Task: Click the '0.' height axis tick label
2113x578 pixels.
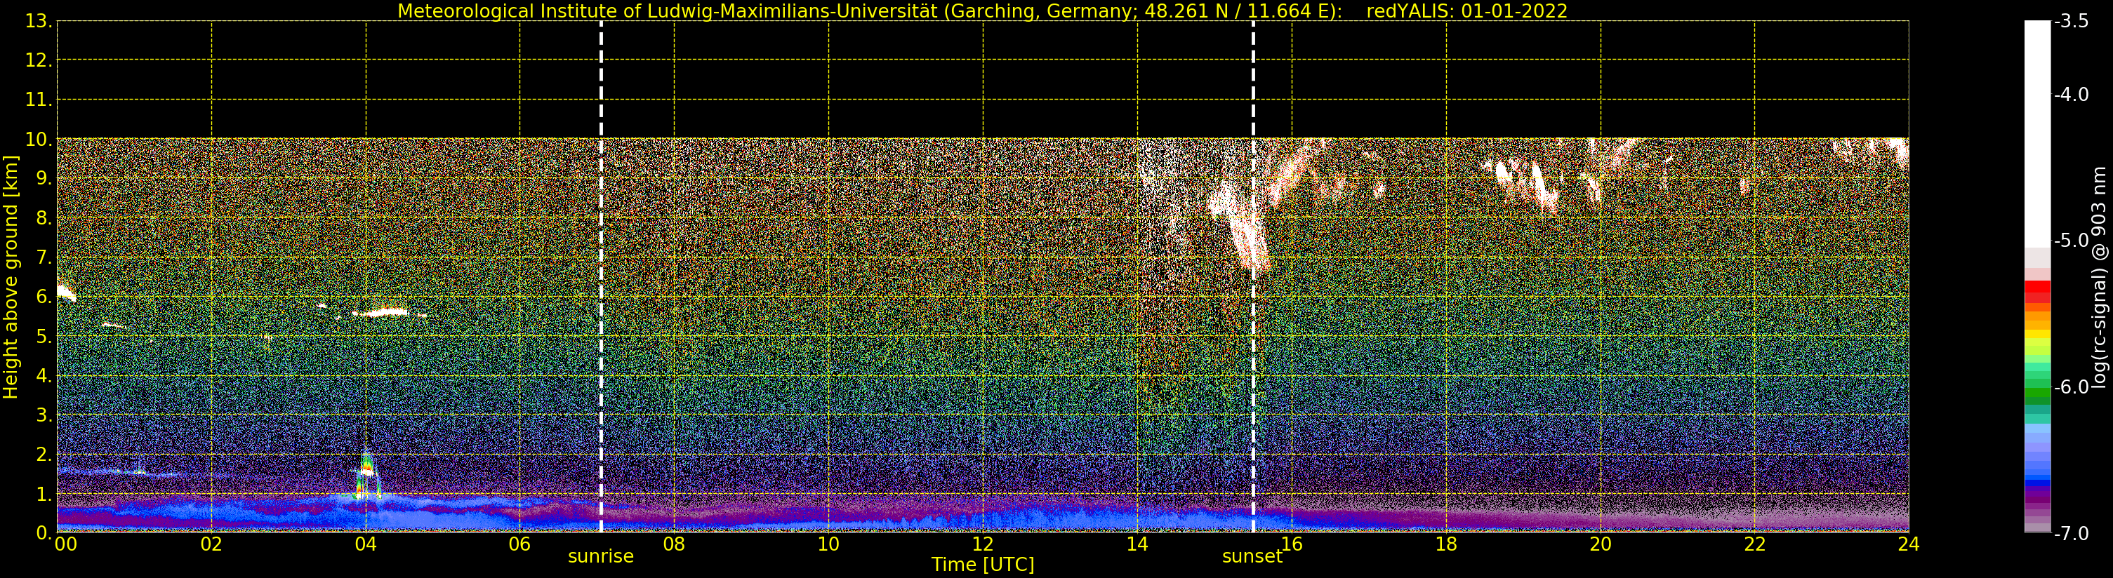Action: click(x=44, y=533)
